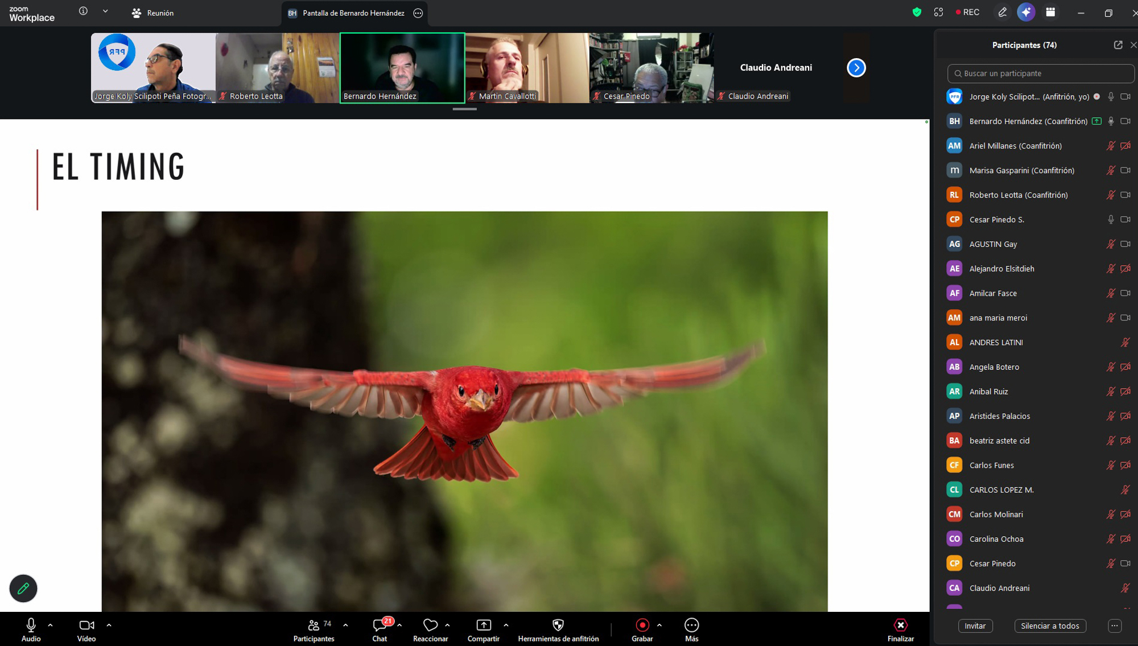This screenshot has height=646, width=1138.
Task: Open Herramientas de anfitrión host tools
Action: pyautogui.click(x=558, y=629)
